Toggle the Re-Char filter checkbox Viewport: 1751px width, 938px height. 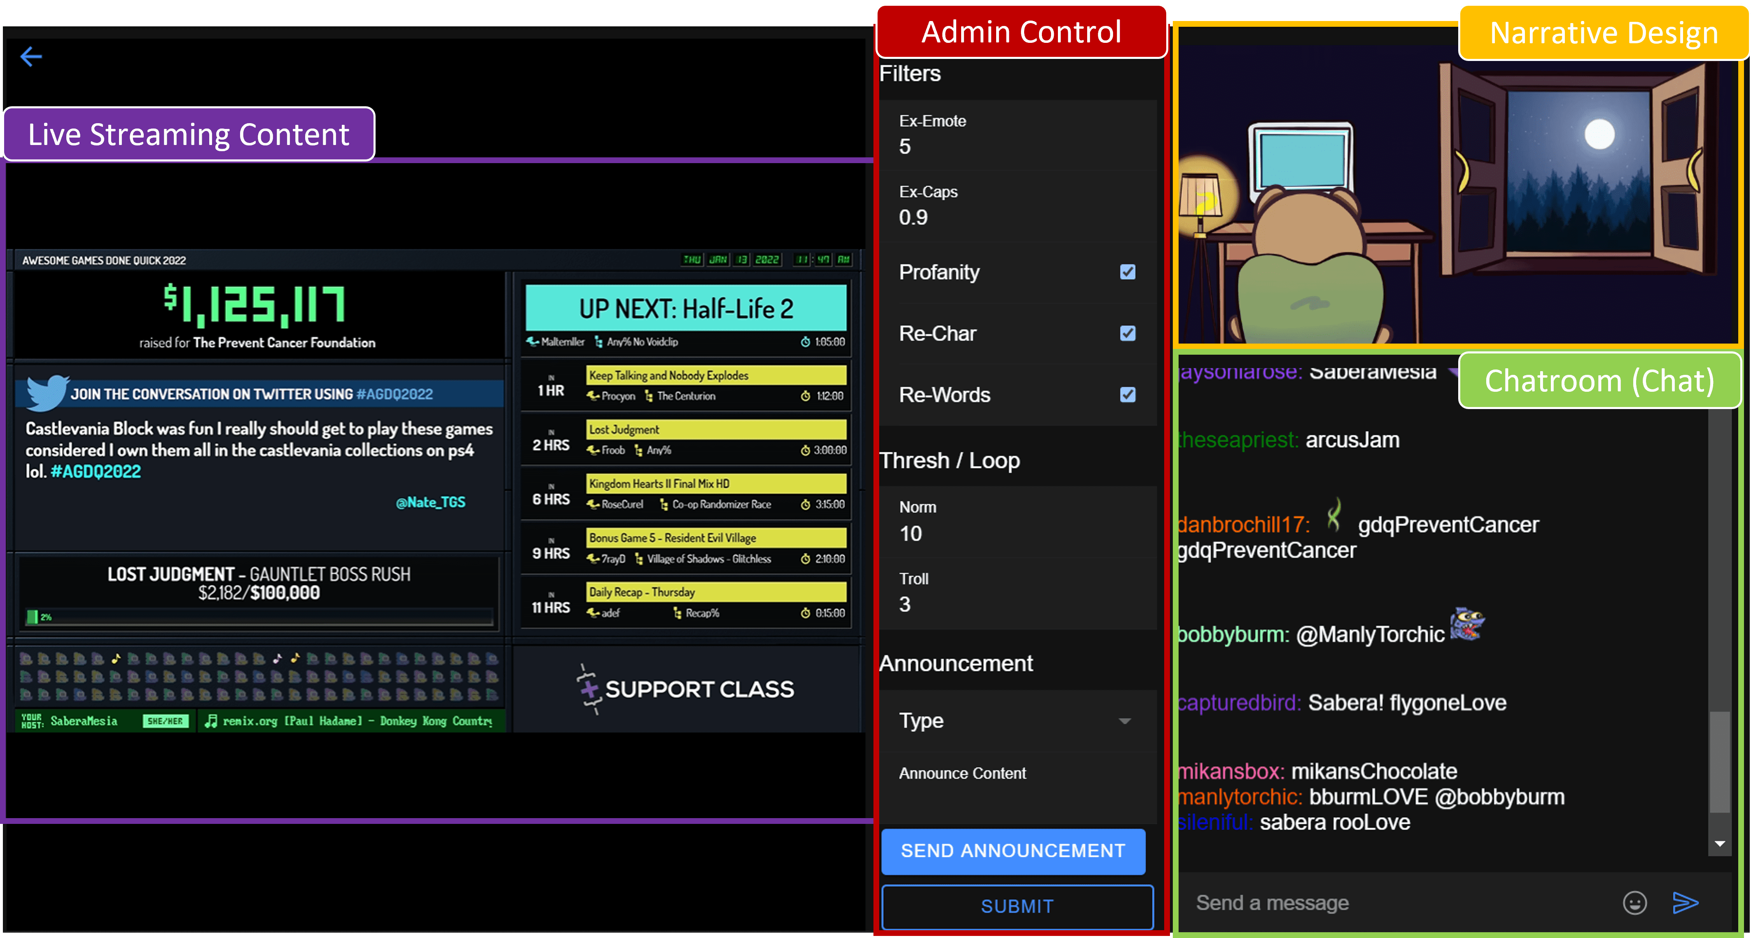1127,333
